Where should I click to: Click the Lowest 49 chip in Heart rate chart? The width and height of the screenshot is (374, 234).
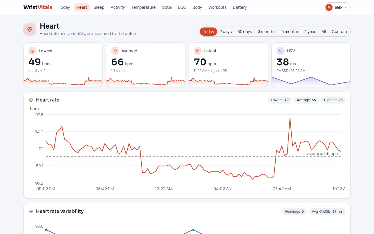[280, 100]
